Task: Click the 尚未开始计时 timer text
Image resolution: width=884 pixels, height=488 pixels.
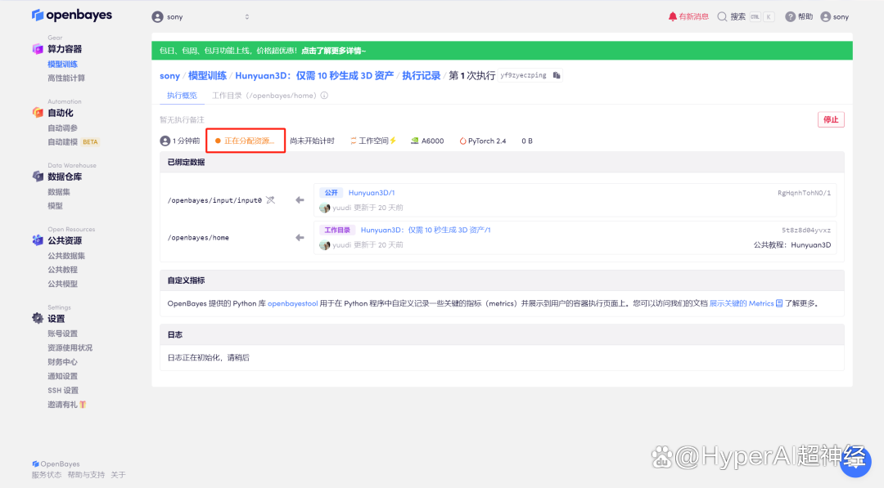Action: coord(313,141)
